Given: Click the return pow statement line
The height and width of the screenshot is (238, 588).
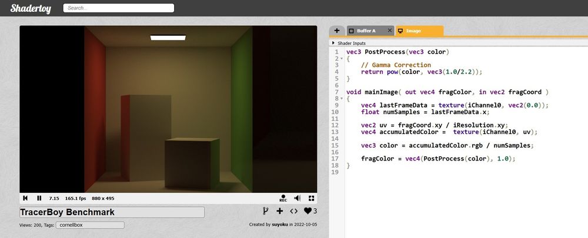Looking at the screenshot, I should click(x=422, y=72).
